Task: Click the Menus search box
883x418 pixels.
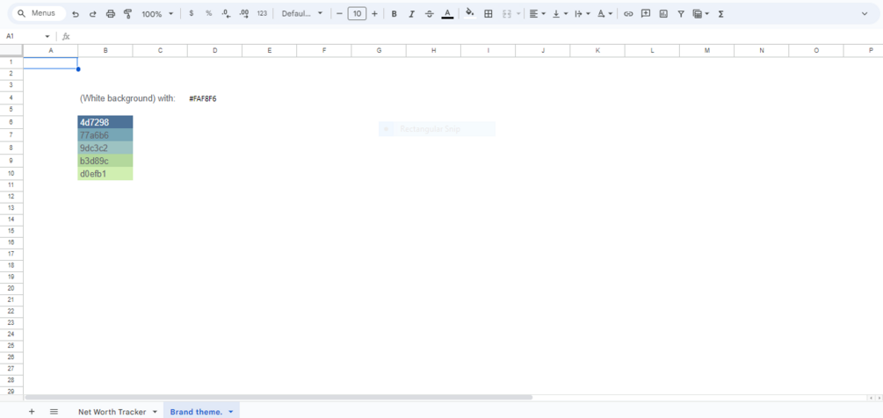Action: tap(38, 13)
